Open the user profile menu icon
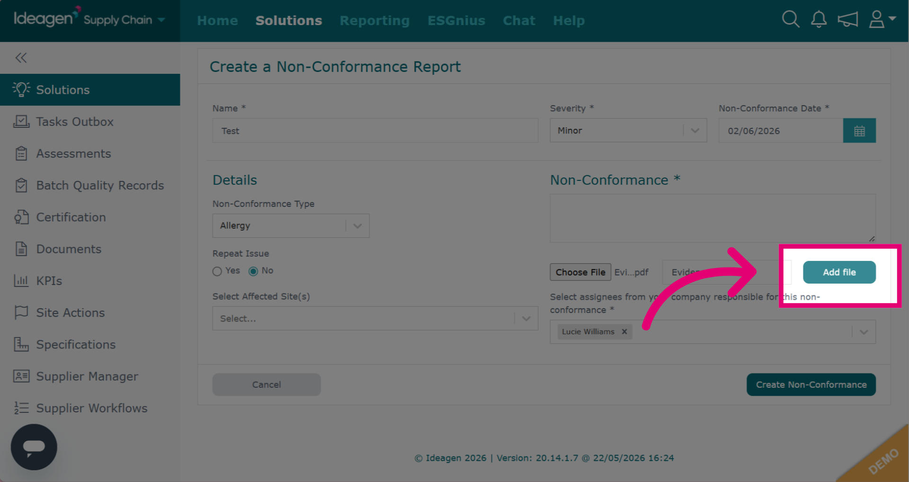Screen dimensions: 909x482 pyautogui.click(x=882, y=19)
